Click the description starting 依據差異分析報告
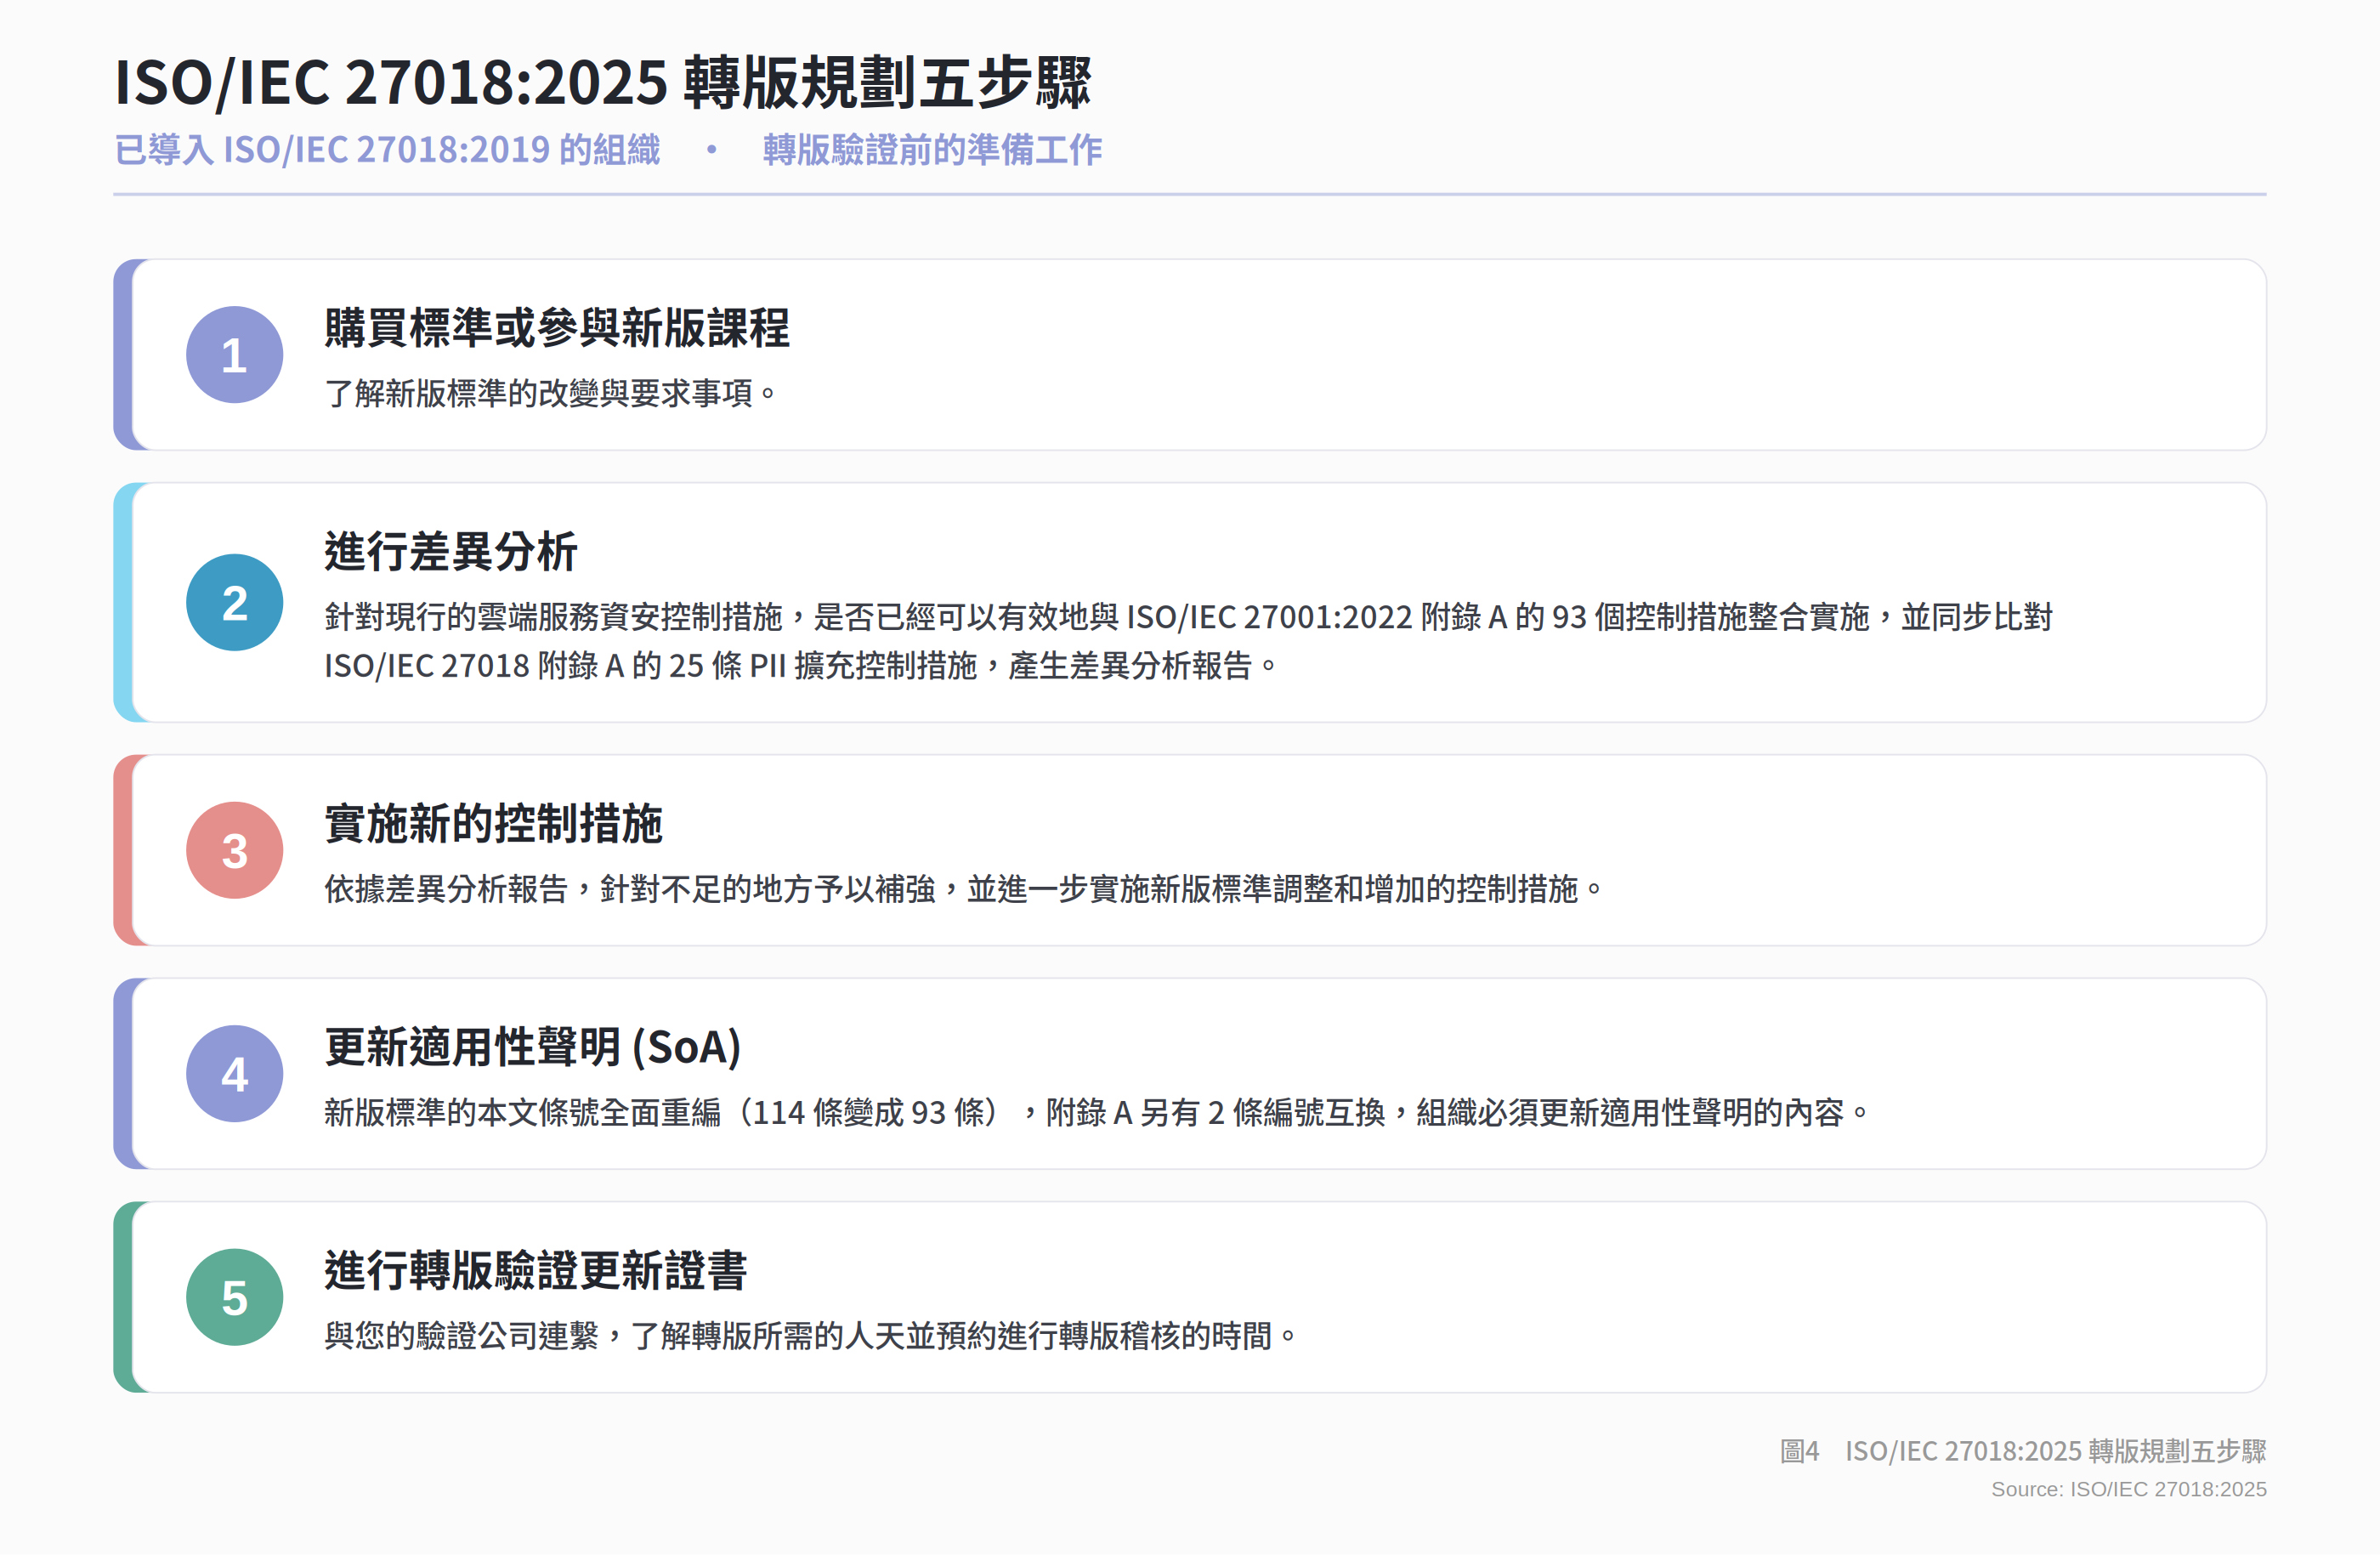 (x=964, y=889)
